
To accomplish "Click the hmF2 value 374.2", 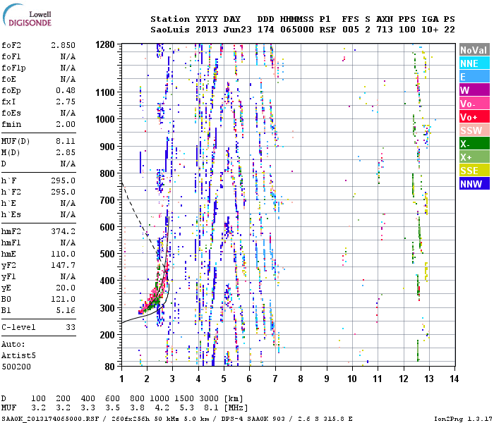I will [63, 232].
